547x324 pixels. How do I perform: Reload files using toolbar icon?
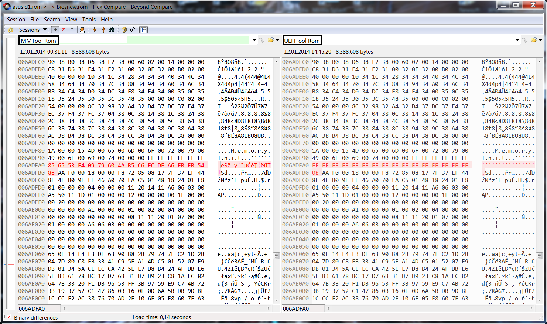133,30
